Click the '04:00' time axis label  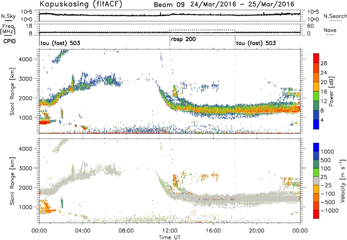click(82, 231)
